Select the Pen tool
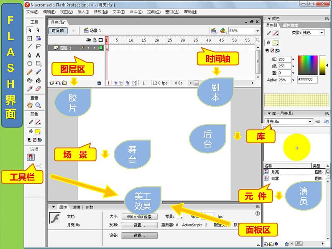Image resolution: width=332 pixels, height=249 pixels. click(x=30, y=55)
